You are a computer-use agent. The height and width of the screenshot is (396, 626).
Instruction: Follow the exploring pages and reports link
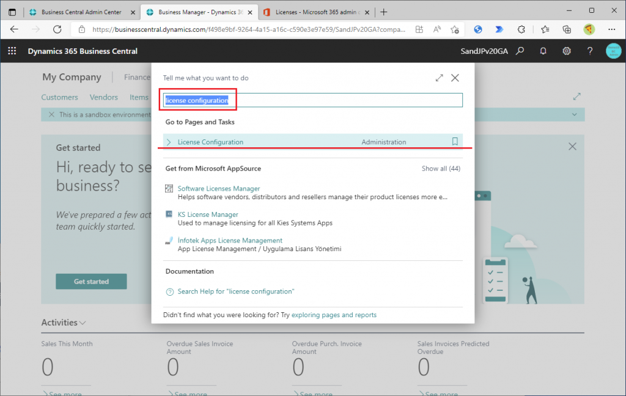pyautogui.click(x=334, y=315)
